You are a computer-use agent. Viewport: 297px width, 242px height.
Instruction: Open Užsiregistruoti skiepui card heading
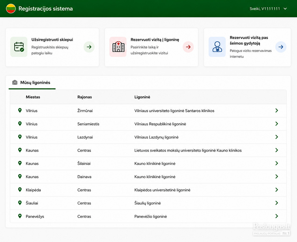[x=52, y=40]
